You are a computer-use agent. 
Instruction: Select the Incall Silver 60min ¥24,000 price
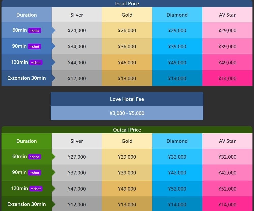point(77,30)
